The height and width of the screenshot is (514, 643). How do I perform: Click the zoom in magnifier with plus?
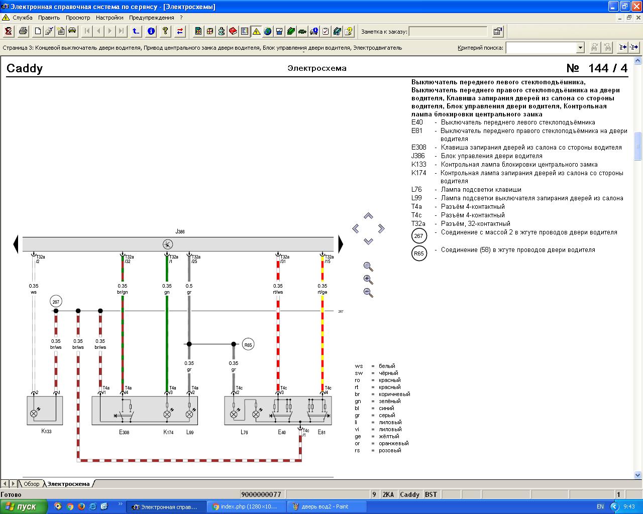click(x=368, y=280)
